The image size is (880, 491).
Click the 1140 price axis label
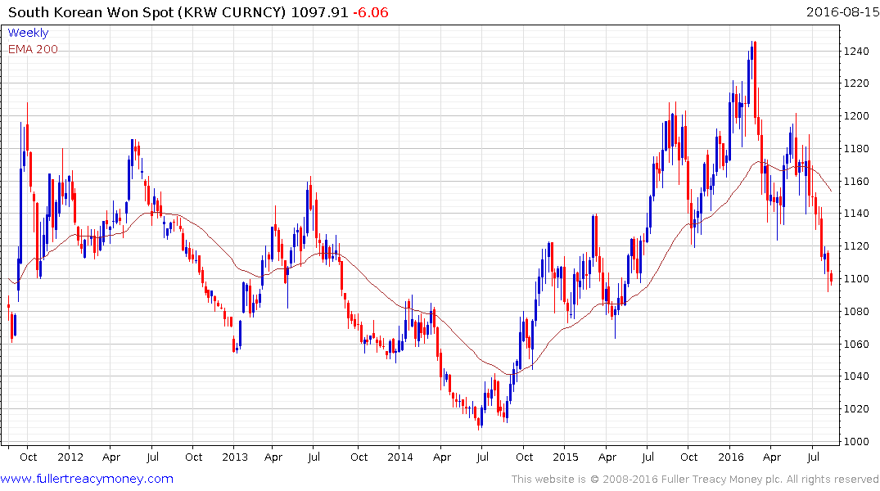(856, 214)
